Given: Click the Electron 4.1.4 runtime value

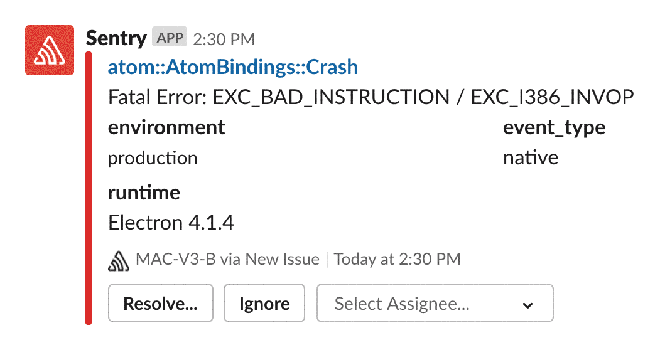Looking at the screenshot, I should tap(171, 223).
